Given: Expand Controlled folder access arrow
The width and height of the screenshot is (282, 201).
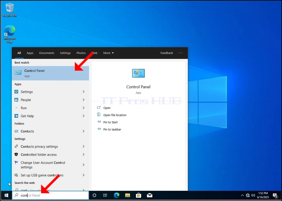Looking at the screenshot, I should 83,155.
